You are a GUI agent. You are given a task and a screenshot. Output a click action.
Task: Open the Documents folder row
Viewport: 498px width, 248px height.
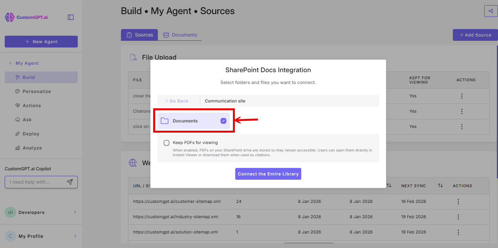(x=194, y=121)
